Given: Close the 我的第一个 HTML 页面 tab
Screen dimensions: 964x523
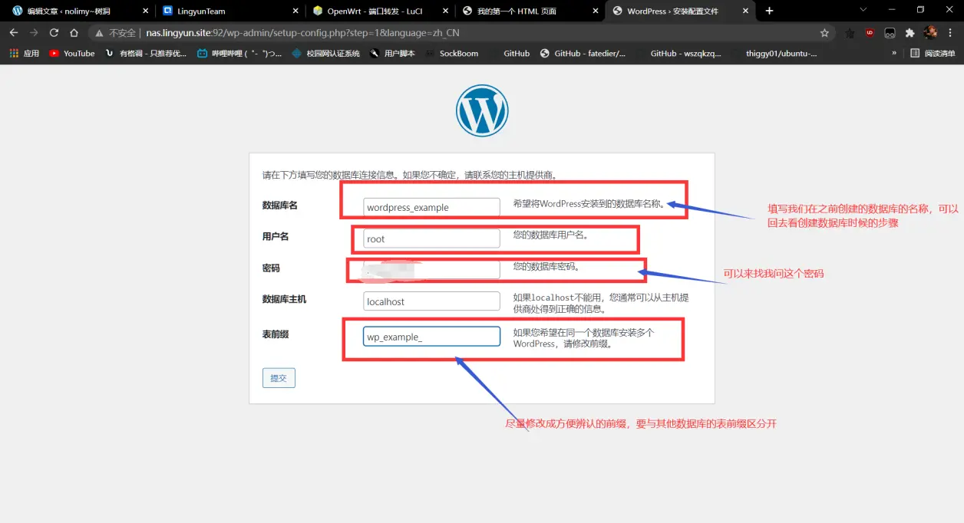Looking at the screenshot, I should (x=594, y=11).
